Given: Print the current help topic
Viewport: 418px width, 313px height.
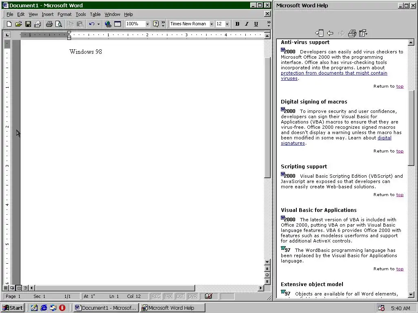Looking at the screenshot, I should [x=352, y=33].
